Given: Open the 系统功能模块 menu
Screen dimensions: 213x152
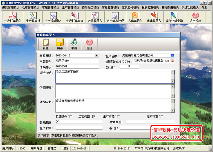Looking at the screenshot, I should [x=190, y=8].
